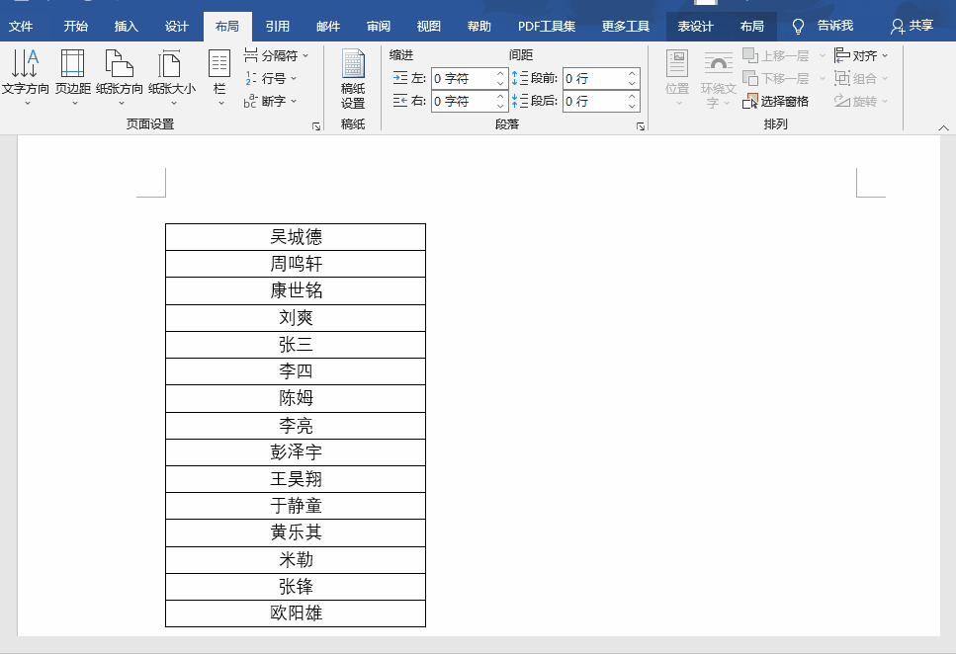Decrease left indent with down arrow
The width and height of the screenshot is (956, 654).
[500, 84]
